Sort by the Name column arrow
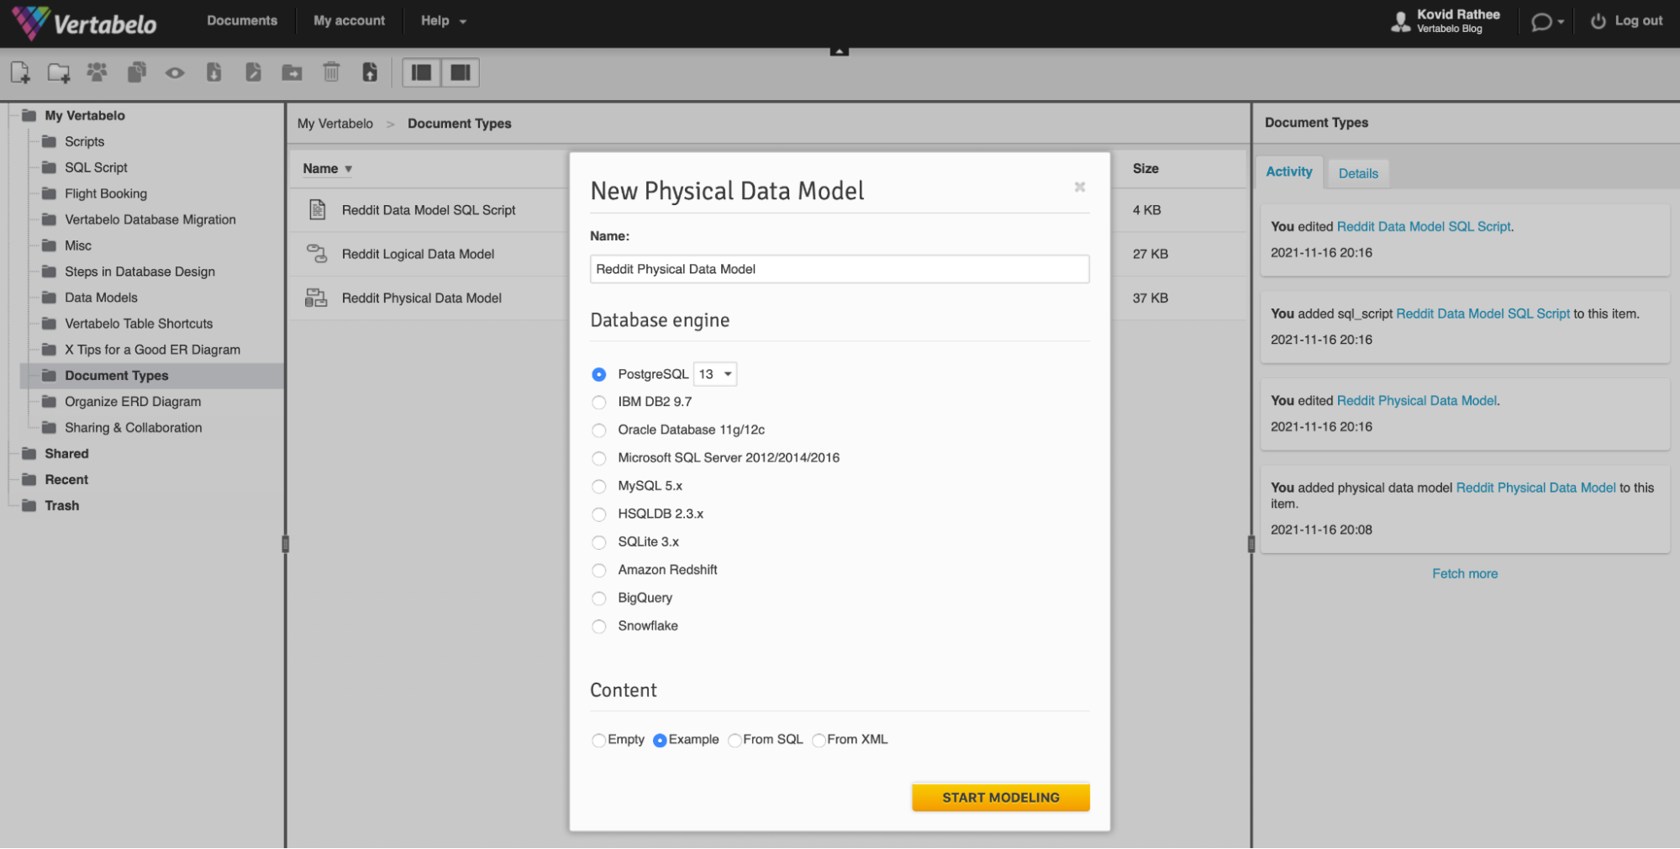This screenshot has height=849, width=1680. [x=348, y=169]
